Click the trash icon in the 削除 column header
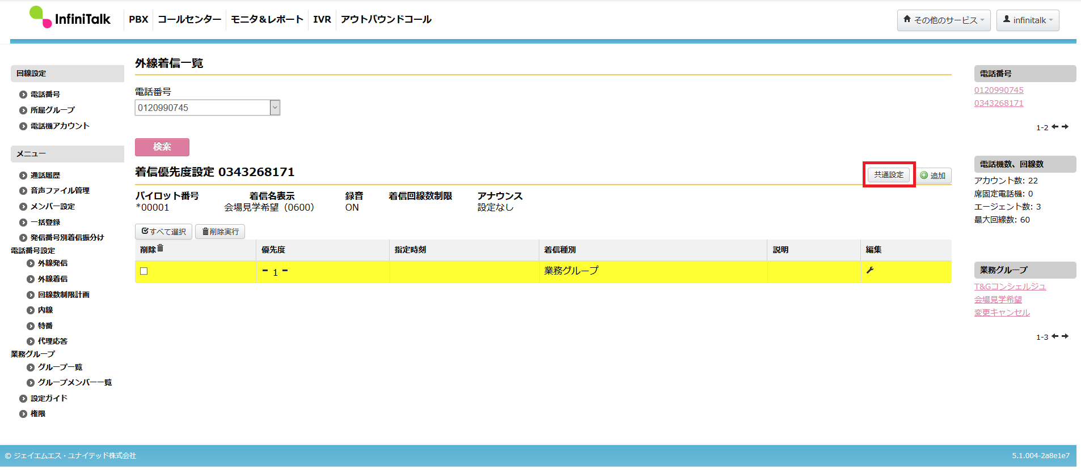The image size is (1081, 470). 161,248
